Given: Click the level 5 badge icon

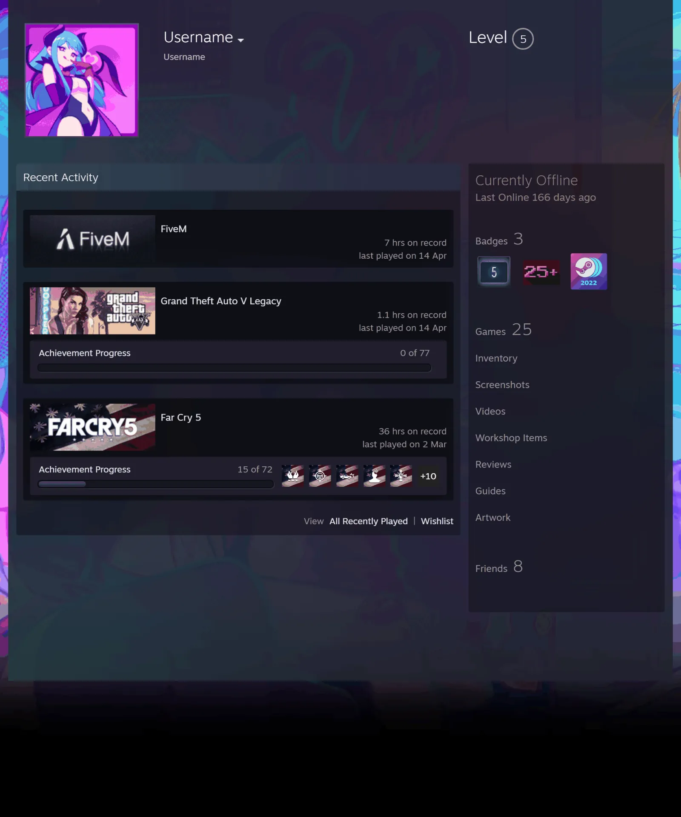Looking at the screenshot, I should coord(494,272).
